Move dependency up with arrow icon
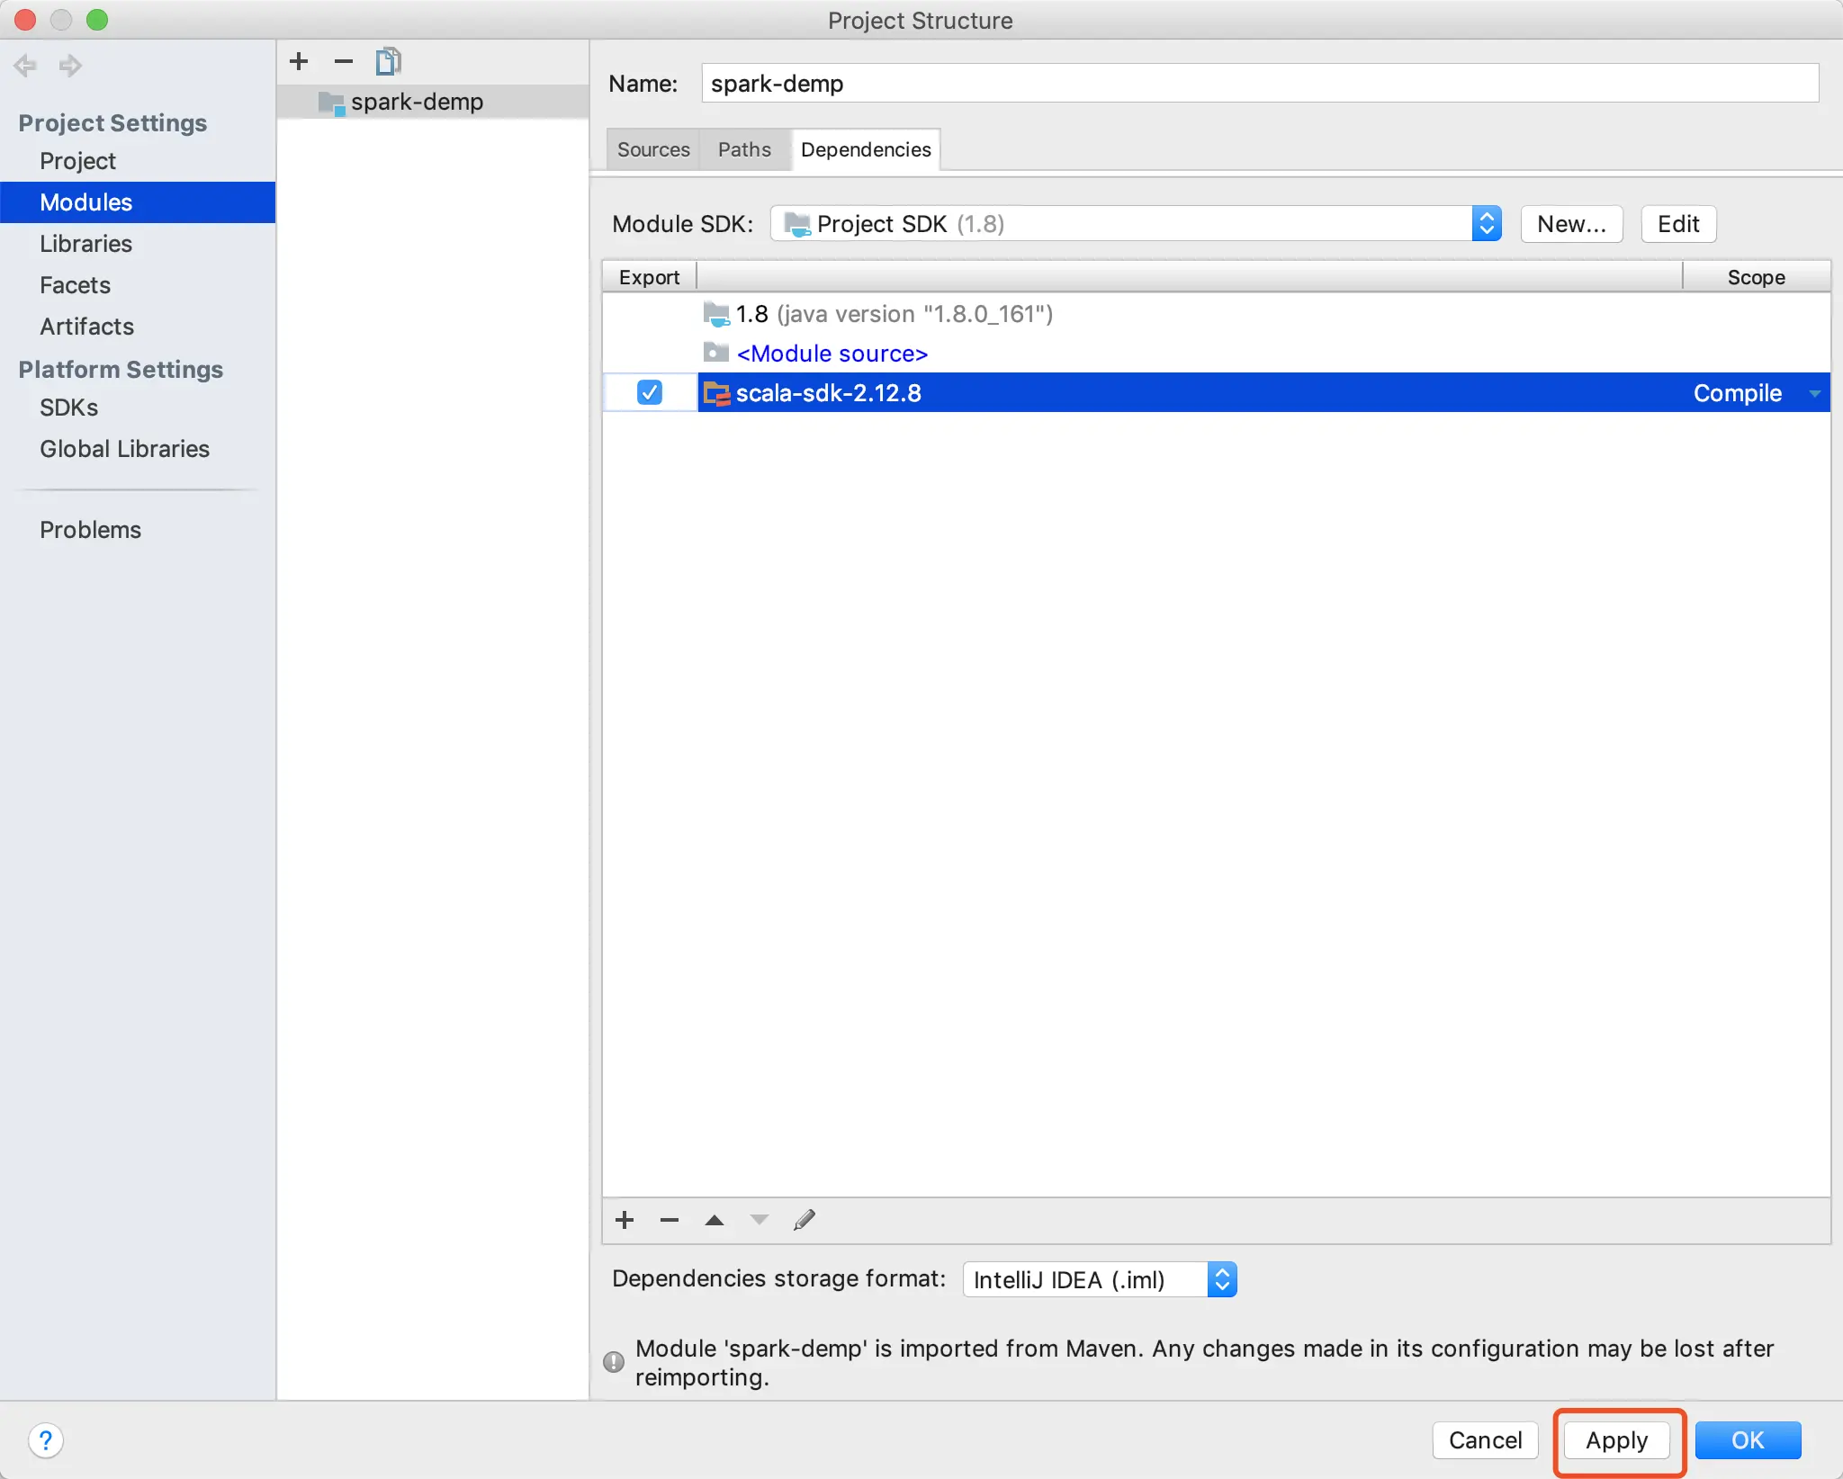The image size is (1843, 1479). (x=715, y=1220)
